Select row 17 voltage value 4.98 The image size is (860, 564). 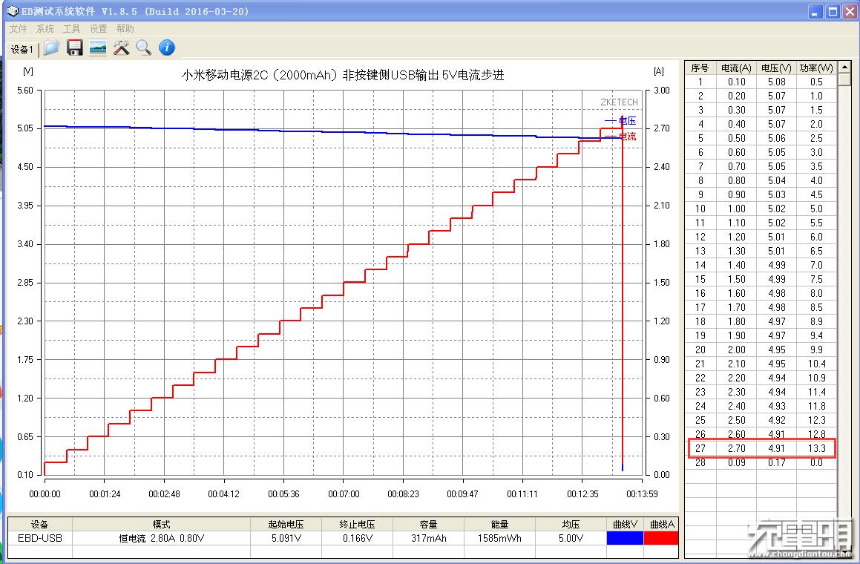coord(776,307)
